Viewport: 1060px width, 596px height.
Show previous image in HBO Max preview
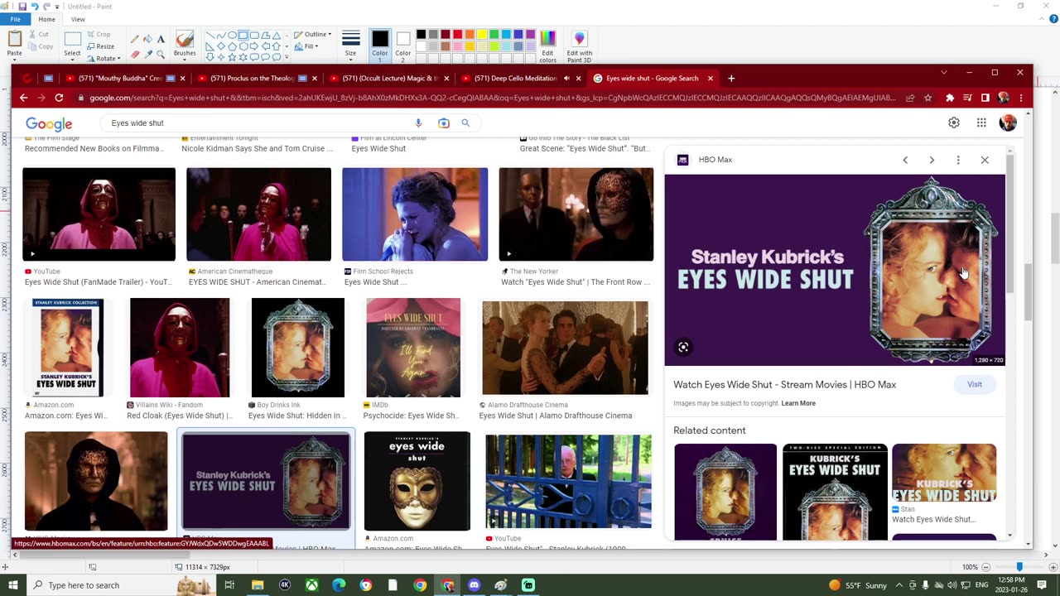point(905,160)
